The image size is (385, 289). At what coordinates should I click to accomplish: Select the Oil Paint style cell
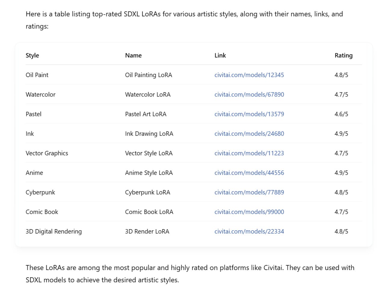pos(37,75)
